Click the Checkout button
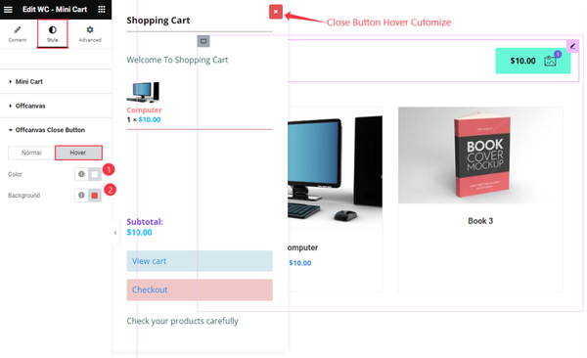This screenshot has width=587, height=358. coord(200,290)
